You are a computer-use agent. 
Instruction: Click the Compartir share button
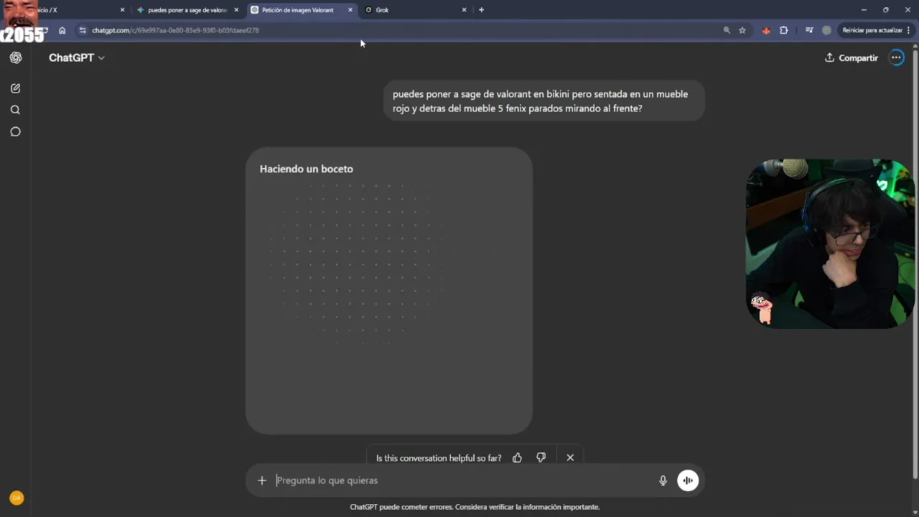(852, 57)
